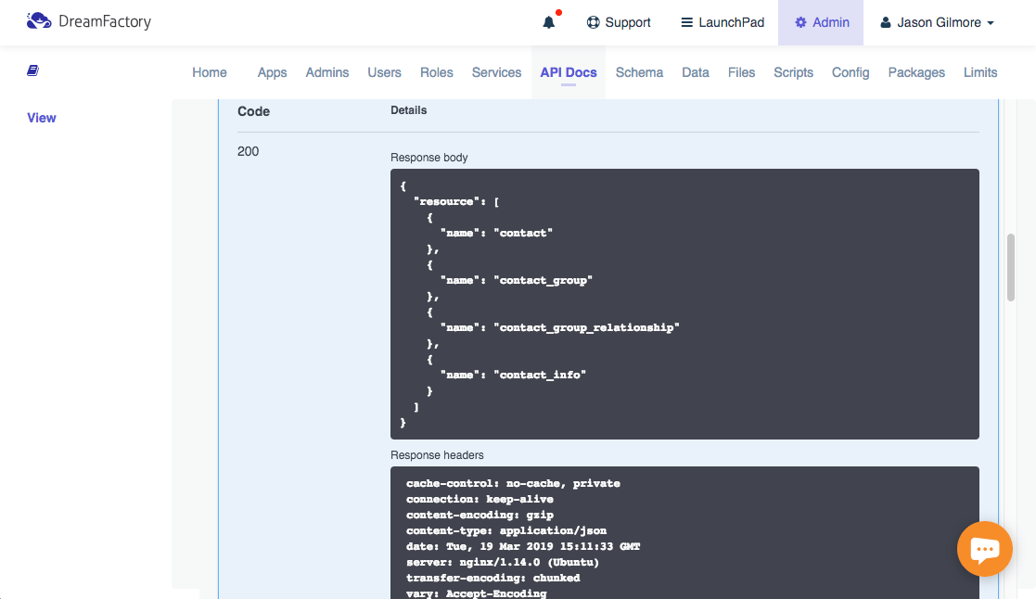
Task: Click the user silhouette icon beside Jason Gilmore
Action: pos(886,22)
